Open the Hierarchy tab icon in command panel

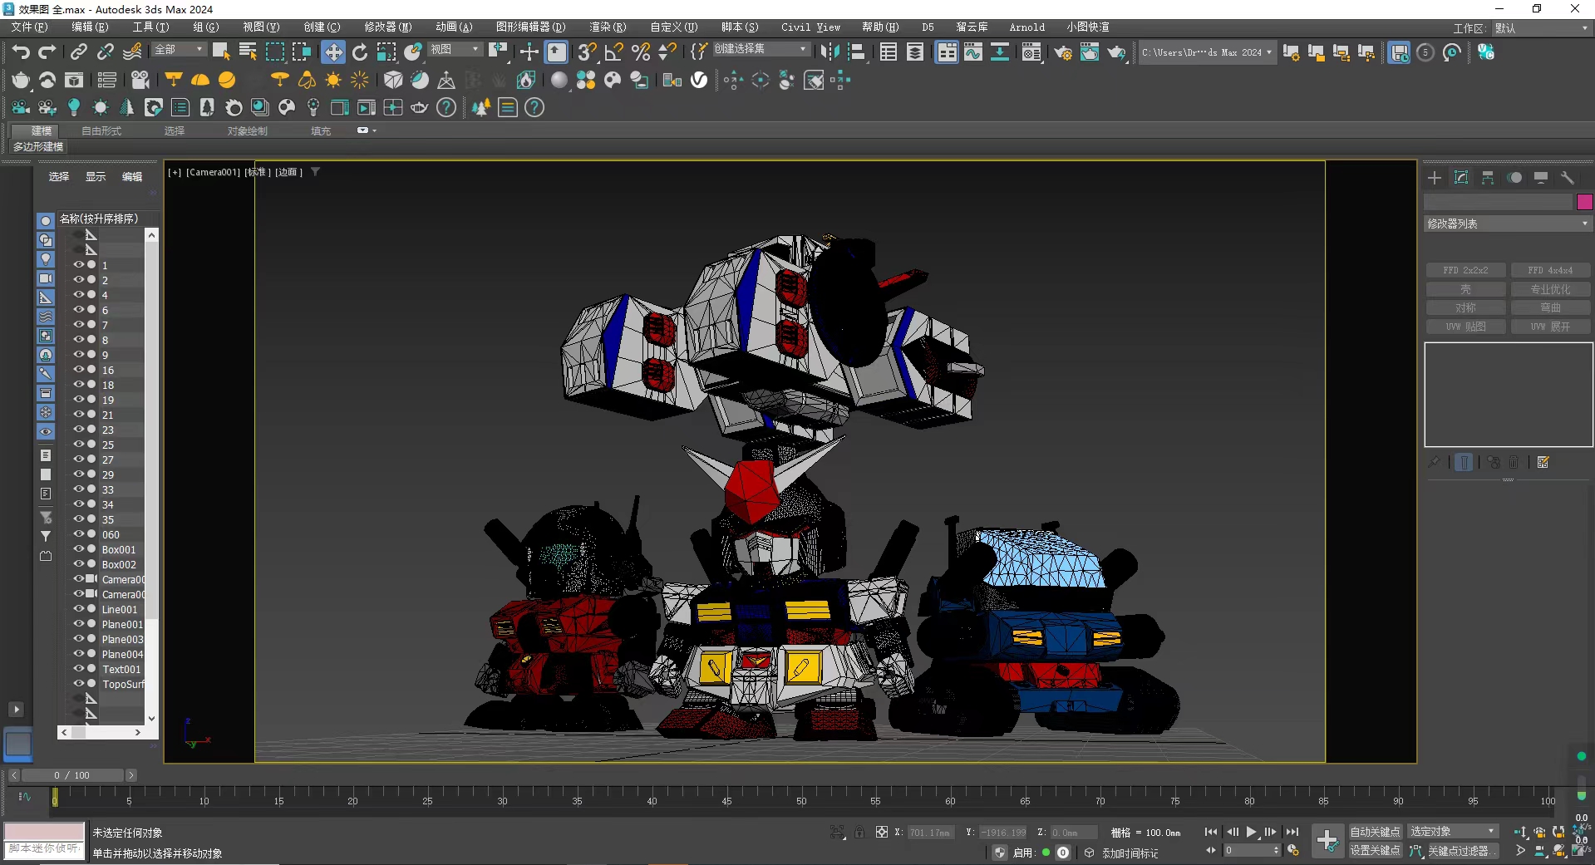pyautogui.click(x=1488, y=178)
